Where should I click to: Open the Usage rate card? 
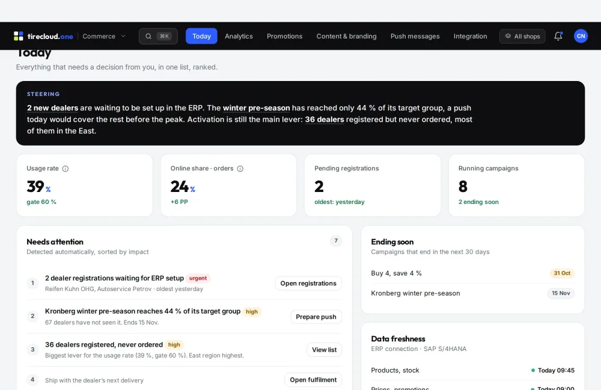(x=84, y=185)
